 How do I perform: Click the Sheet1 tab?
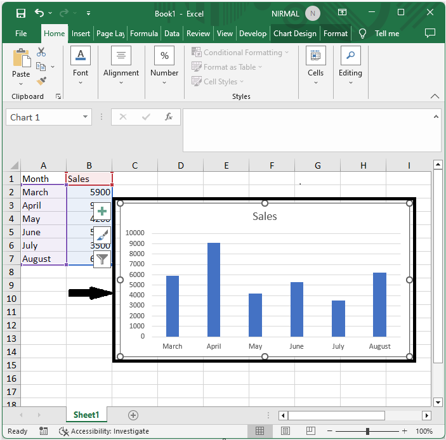pyautogui.click(x=86, y=415)
